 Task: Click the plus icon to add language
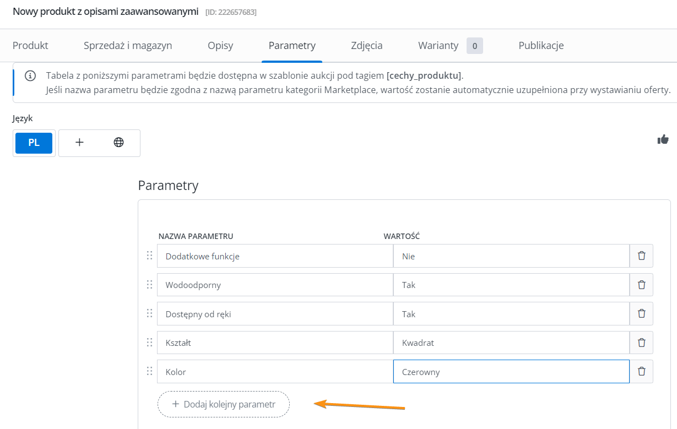[79, 143]
